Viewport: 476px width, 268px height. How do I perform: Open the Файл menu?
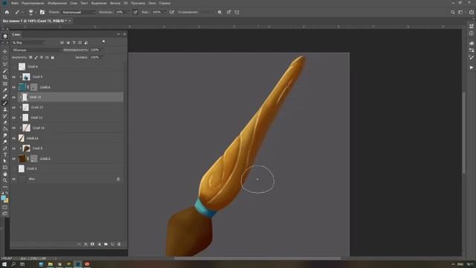[x=15, y=3]
